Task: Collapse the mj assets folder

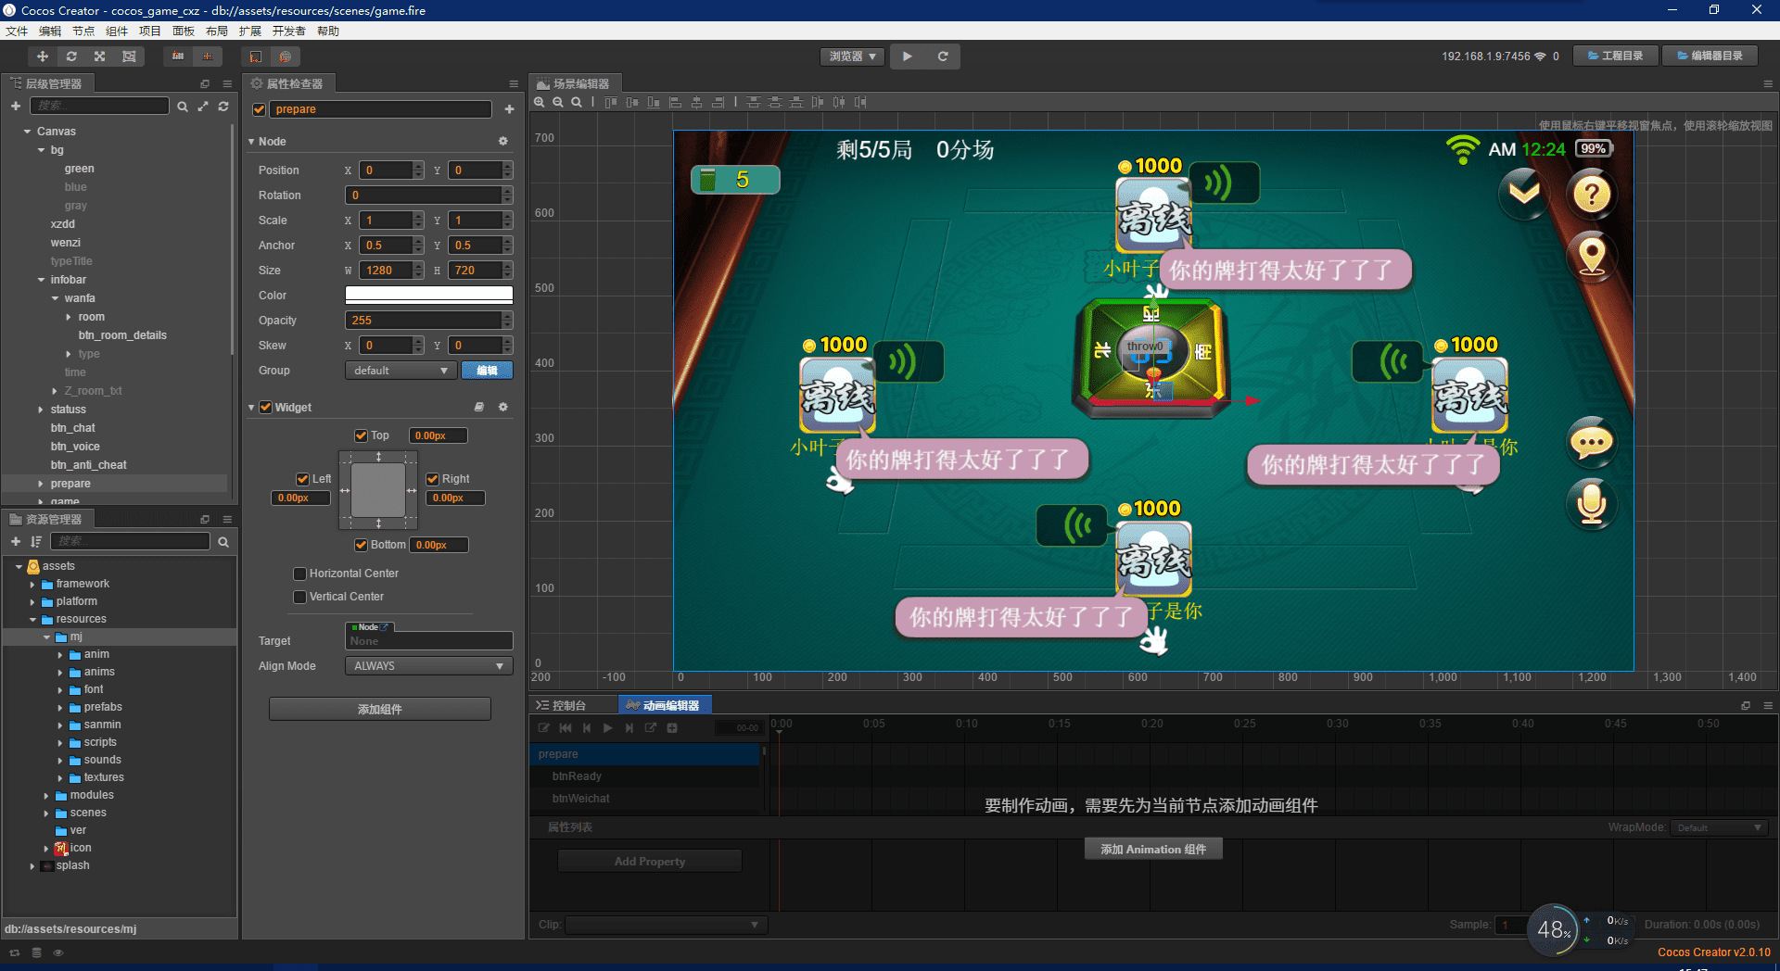Action: pyautogui.click(x=46, y=637)
